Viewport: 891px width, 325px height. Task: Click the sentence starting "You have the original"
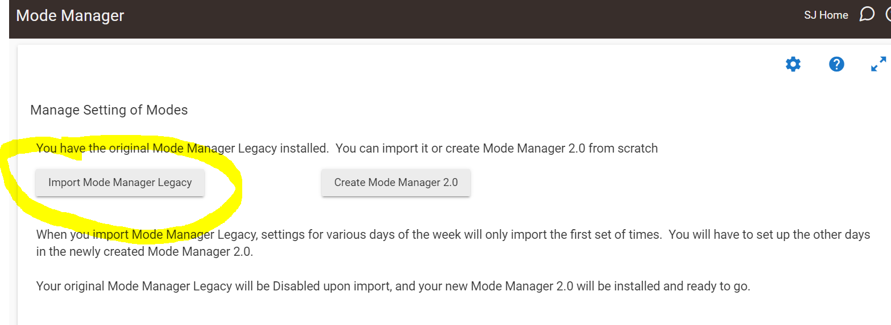point(347,149)
